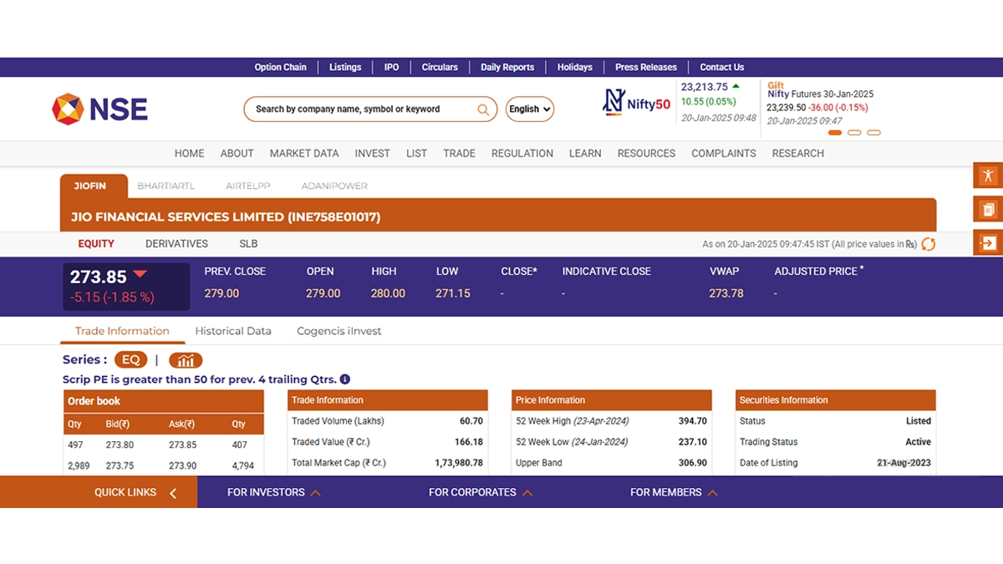Expand the For Corporates section
The width and height of the screenshot is (1003, 564).
(x=480, y=493)
